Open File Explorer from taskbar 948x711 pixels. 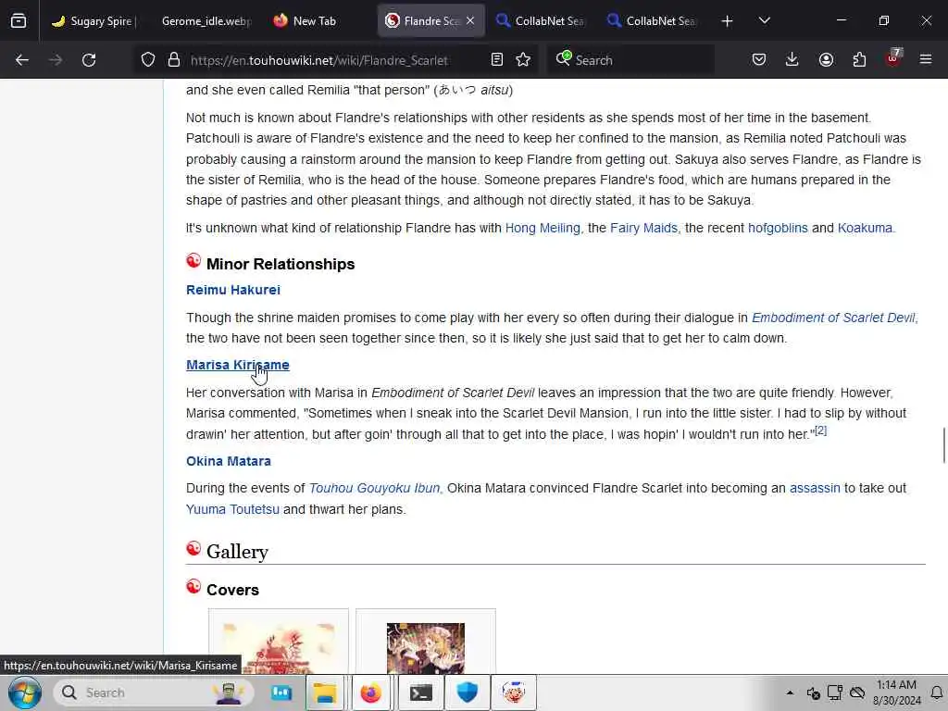(325, 692)
